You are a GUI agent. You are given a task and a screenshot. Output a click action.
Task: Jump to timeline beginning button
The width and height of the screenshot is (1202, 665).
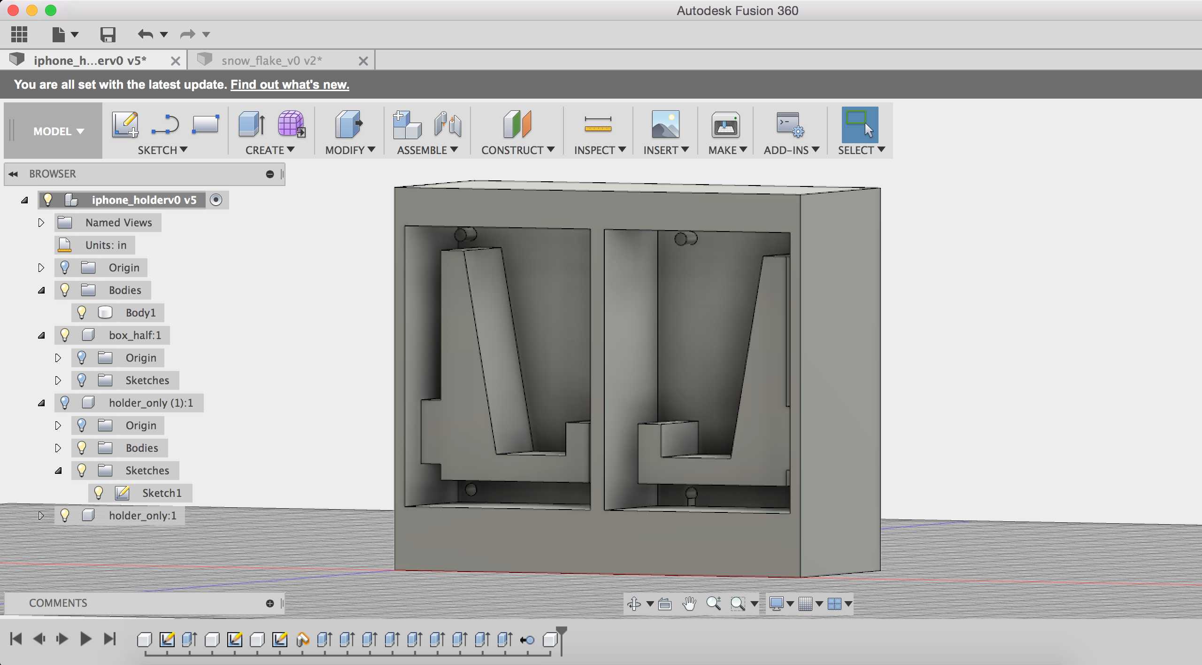click(16, 639)
